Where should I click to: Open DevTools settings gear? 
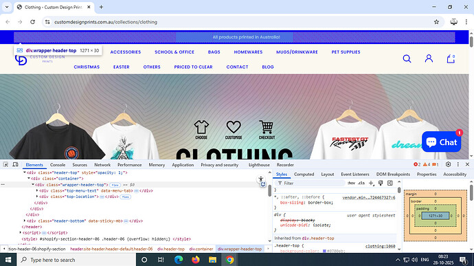(448, 164)
